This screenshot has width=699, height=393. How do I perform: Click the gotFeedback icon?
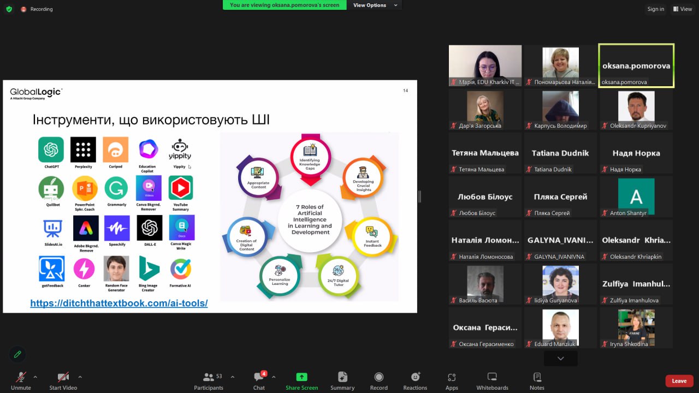(52, 269)
